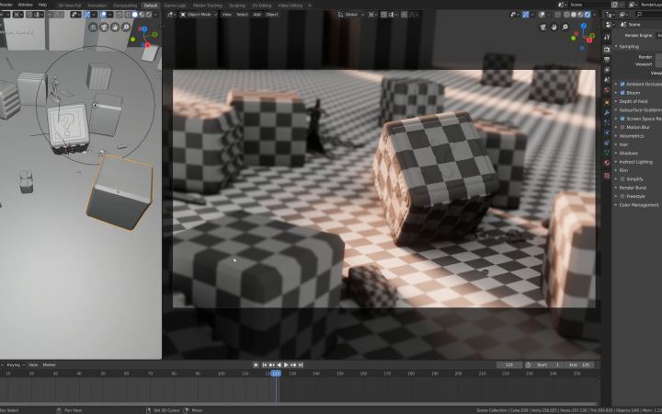Jump to the timeline end frame
The image size is (662, 414).
(301, 365)
